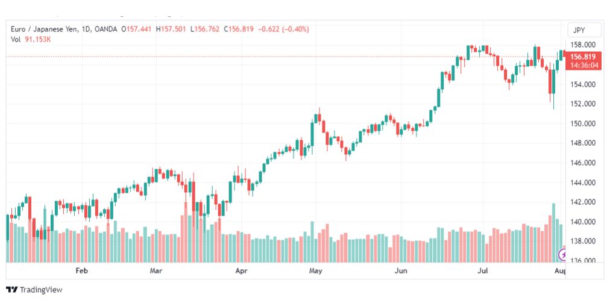Click the Vol 91.153K indicator label

pos(31,39)
